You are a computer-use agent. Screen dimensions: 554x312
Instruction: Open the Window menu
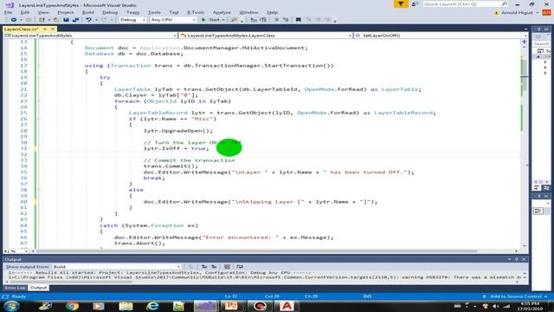pos(248,12)
